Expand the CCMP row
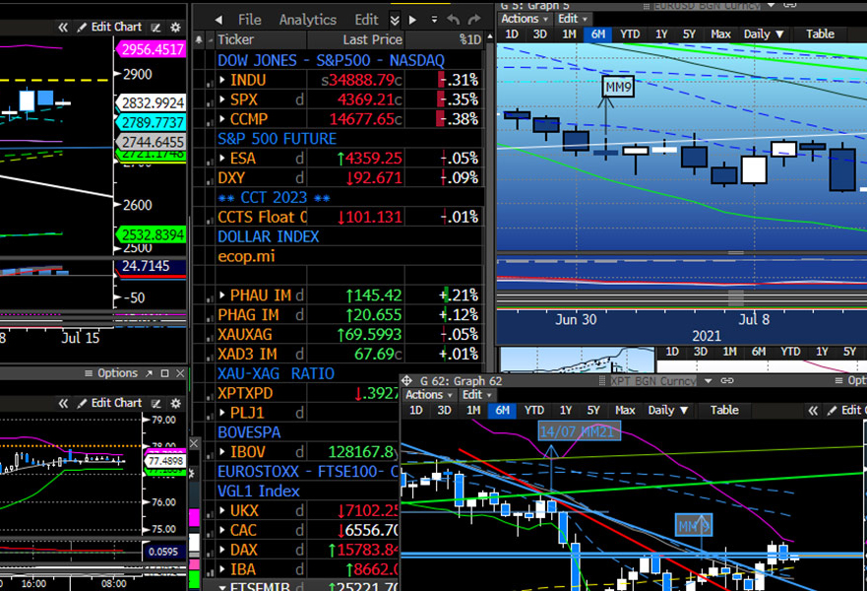Image resolution: width=867 pixels, height=591 pixels. (x=221, y=119)
